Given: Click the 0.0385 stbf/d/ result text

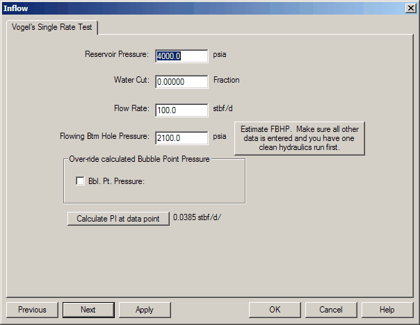Looking at the screenshot, I should 197,217.
